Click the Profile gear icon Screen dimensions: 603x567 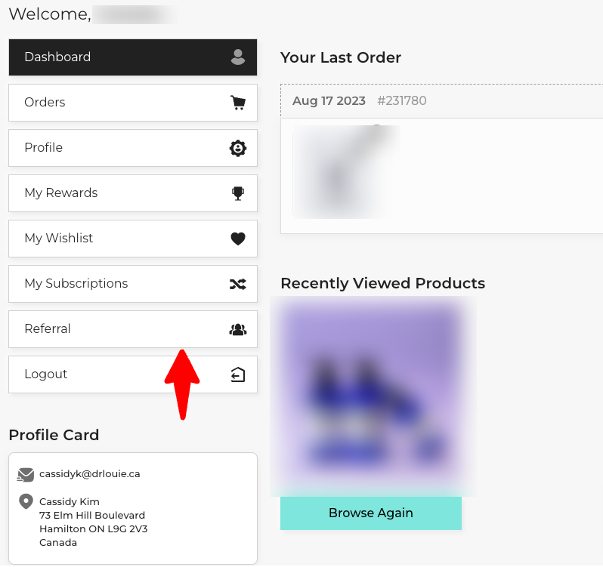point(238,148)
